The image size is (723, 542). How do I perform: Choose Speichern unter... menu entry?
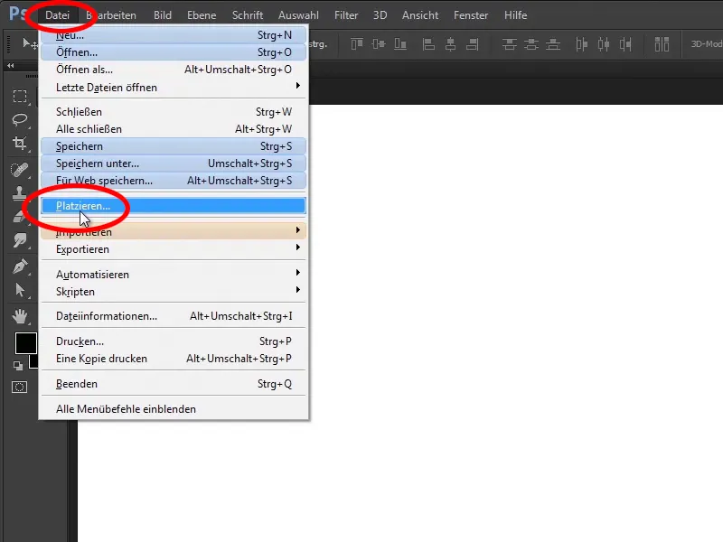[174, 164]
